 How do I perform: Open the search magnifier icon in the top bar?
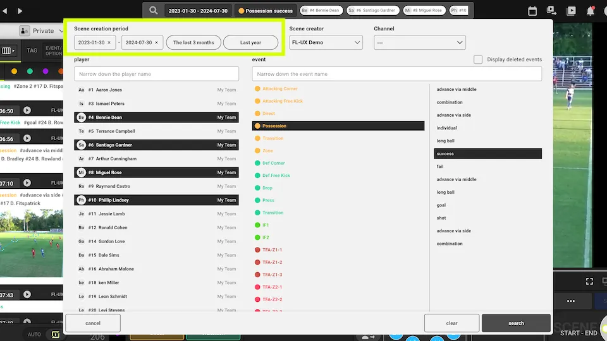pos(153,11)
